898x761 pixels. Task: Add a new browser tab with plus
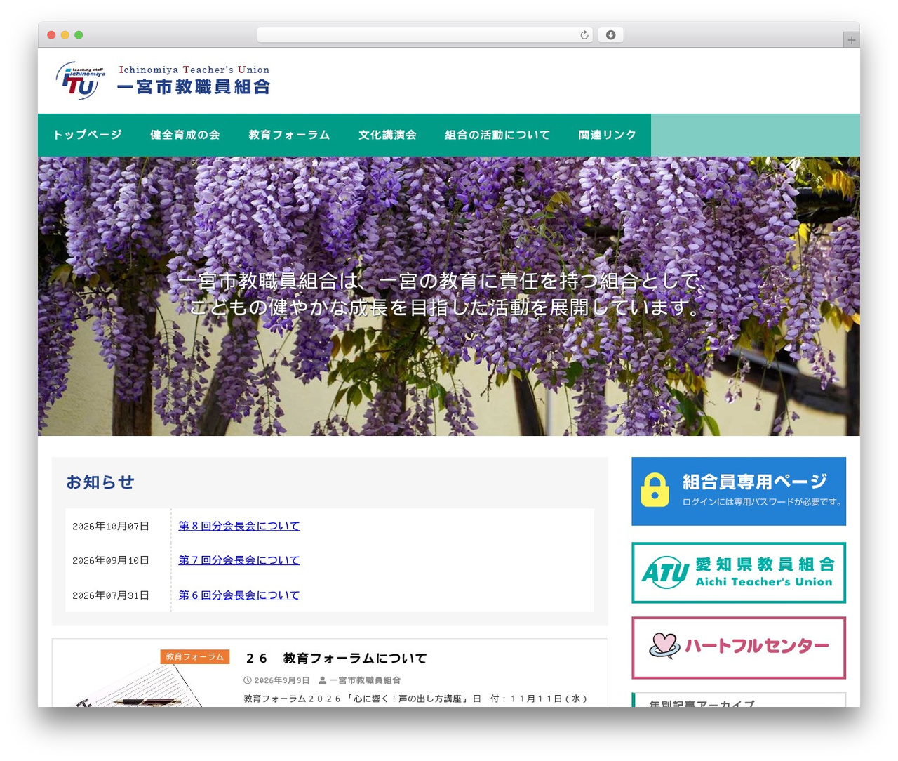pyautogui.click(x=851, y=40)
